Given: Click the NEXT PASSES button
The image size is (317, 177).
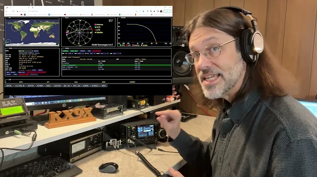Looking at the screenshot, I should (11, 72).
